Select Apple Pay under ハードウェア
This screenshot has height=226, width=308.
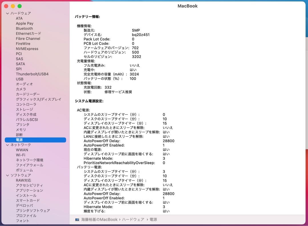(x=25, y=23)
